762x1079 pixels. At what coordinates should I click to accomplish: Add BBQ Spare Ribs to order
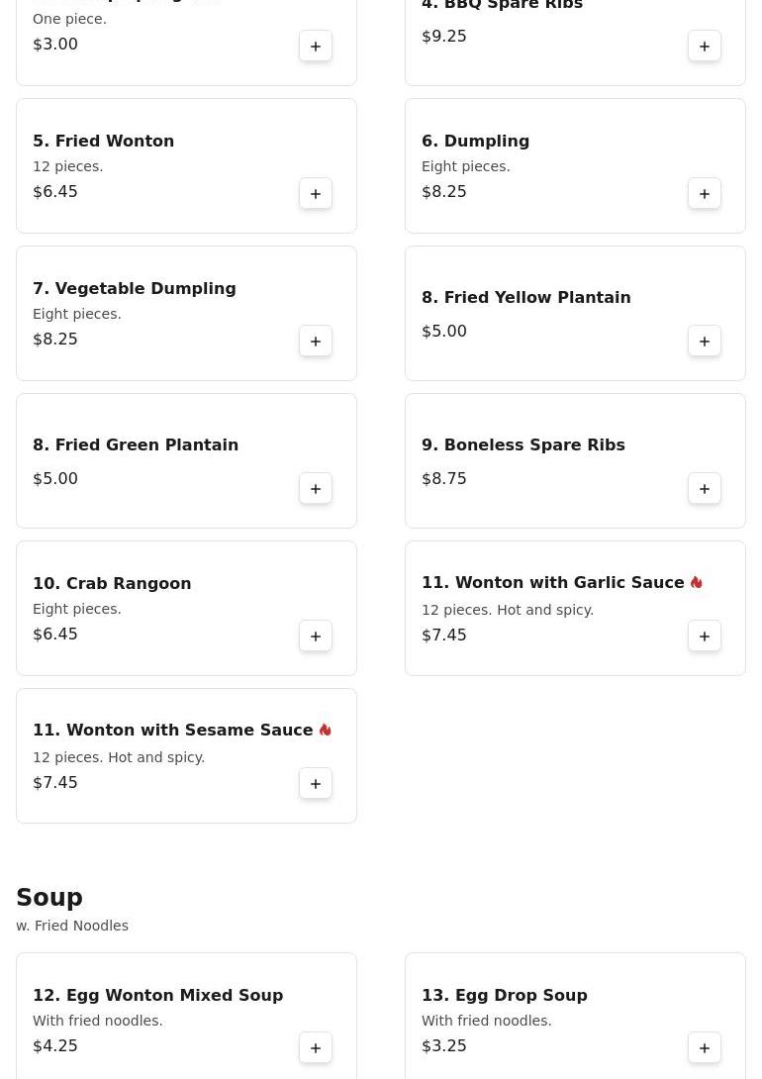(x=705, y=47)
